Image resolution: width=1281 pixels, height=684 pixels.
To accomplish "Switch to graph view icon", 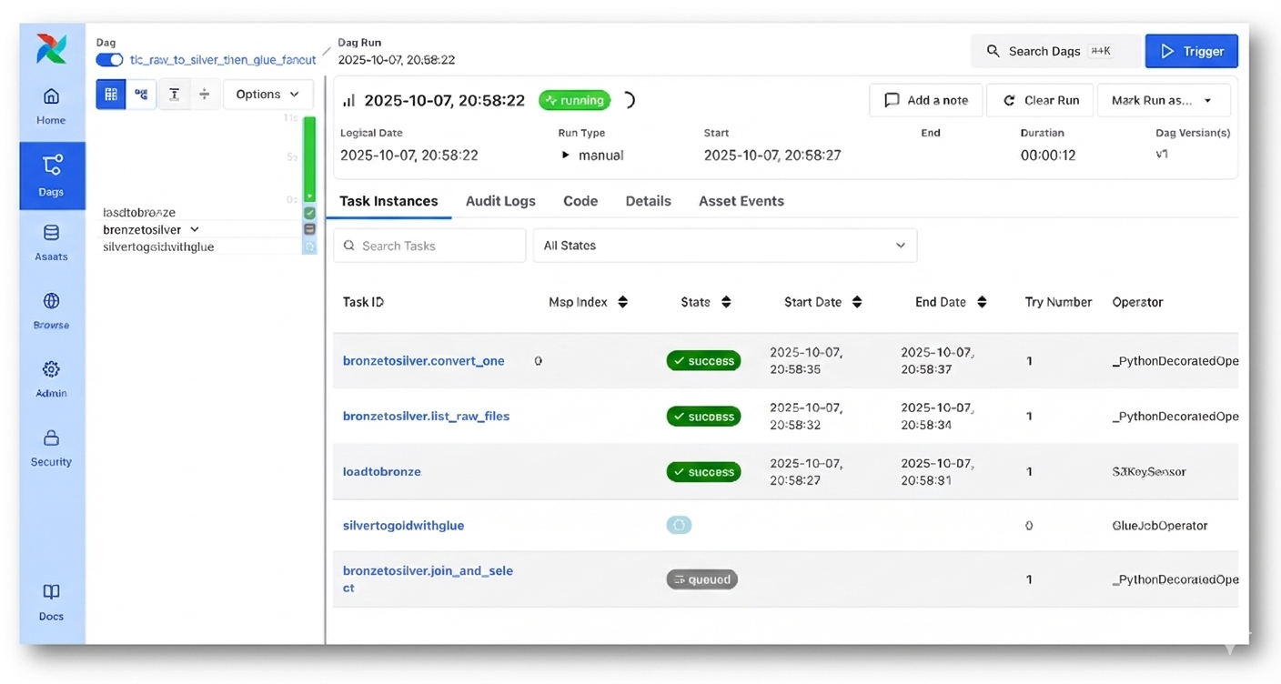I will [141, 95].
